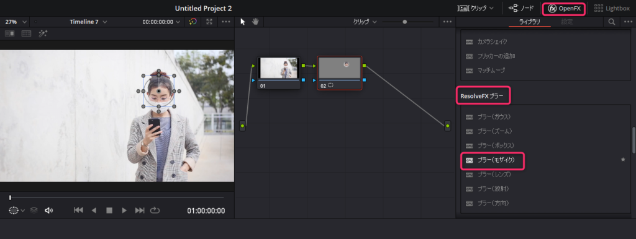
Task: Select カメラシェイク effect
Action: pyautogui.click(x=492, y=41)
